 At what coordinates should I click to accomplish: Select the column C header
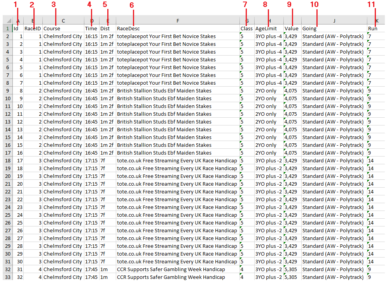[63, 21]
